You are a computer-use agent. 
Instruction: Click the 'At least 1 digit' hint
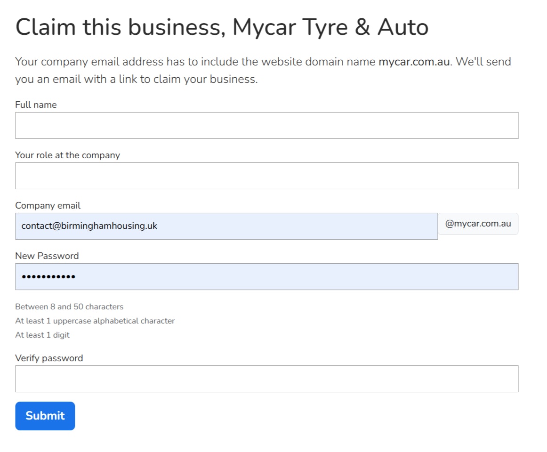click(42, 335)
